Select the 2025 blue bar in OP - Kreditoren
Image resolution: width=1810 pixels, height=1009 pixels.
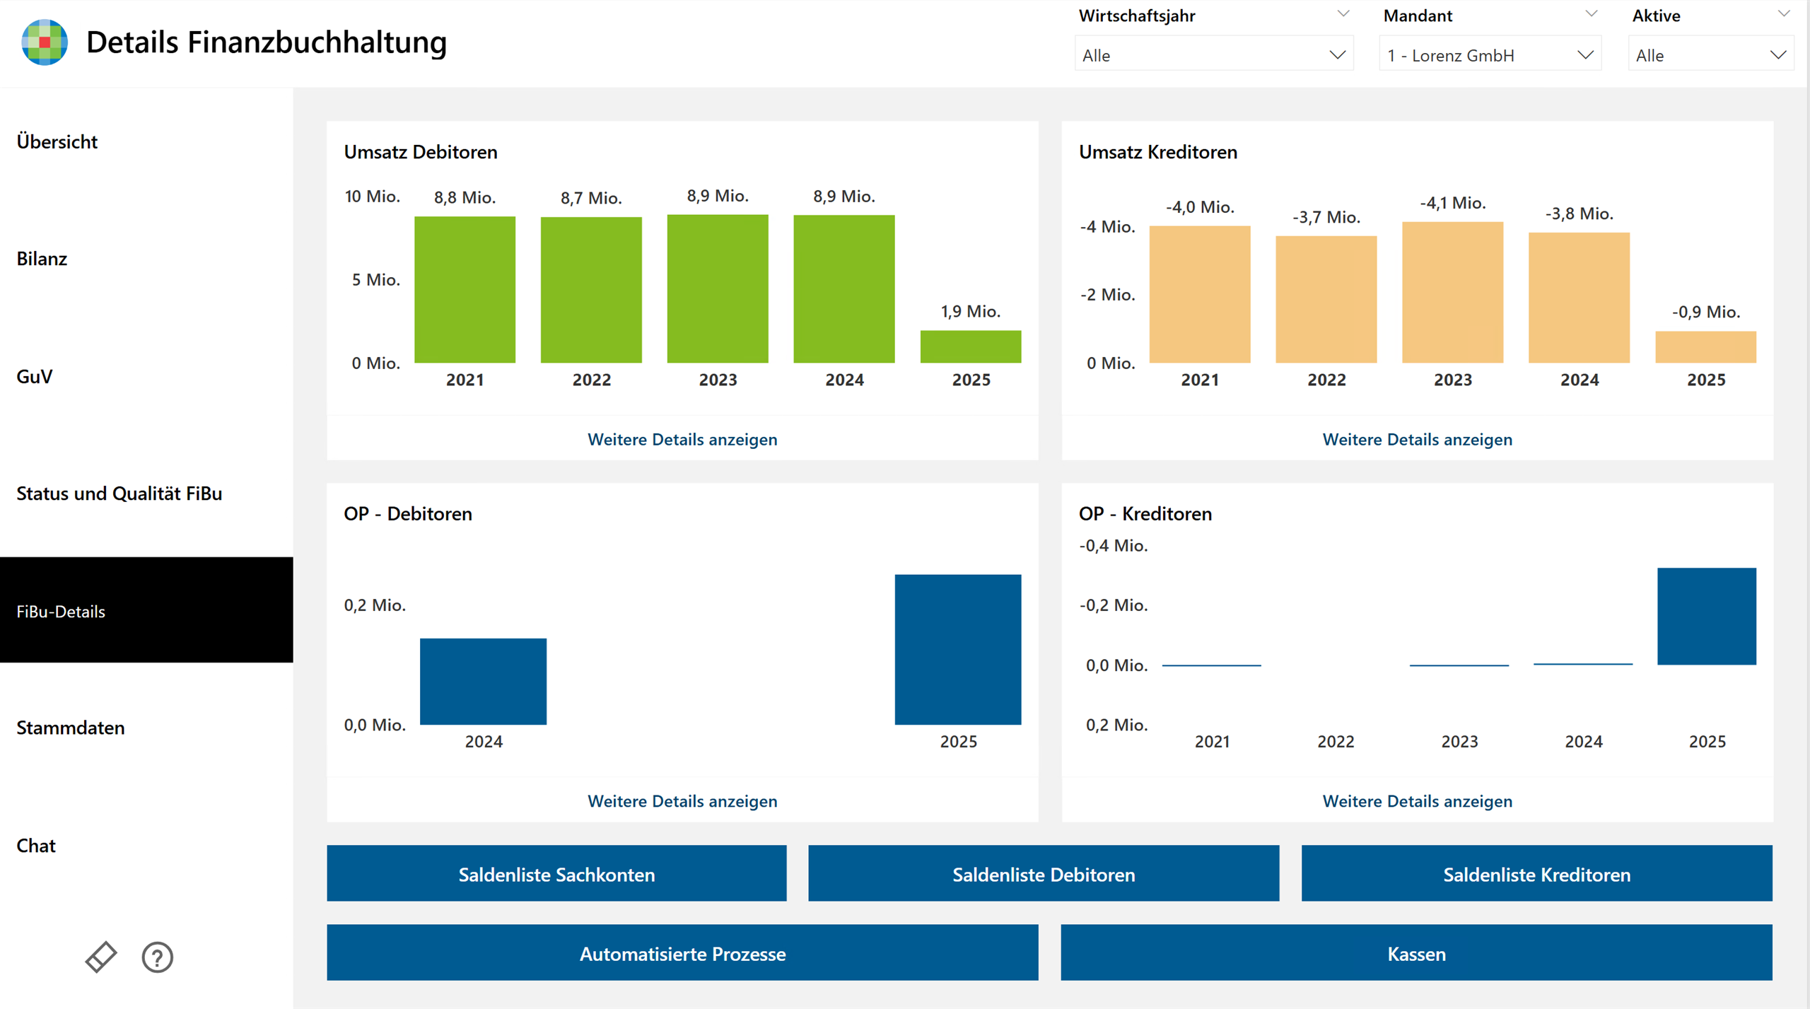(1707, 617)
